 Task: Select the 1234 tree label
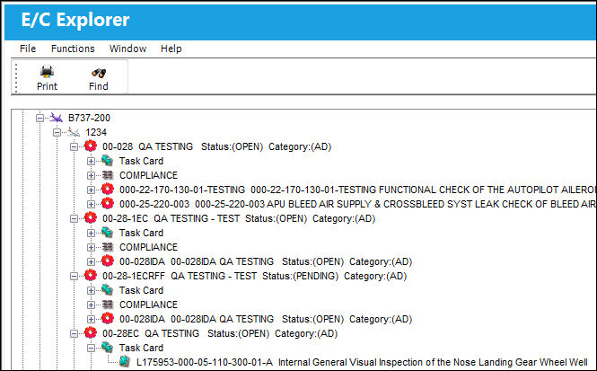[x=96, y=133]
